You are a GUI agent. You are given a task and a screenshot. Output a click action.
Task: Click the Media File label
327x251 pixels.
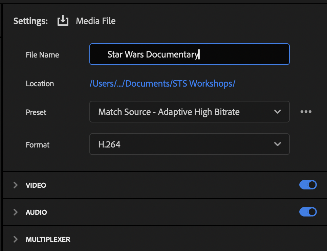pos(96,21)
